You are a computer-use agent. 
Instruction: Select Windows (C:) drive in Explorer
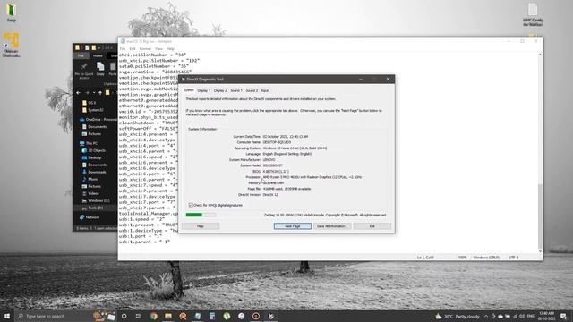pyautogui.click(x=96, y=200)
